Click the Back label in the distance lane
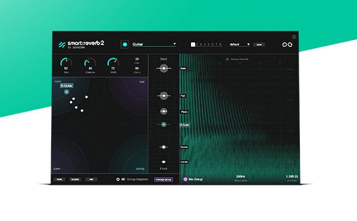357x221 pixels. 164,59
